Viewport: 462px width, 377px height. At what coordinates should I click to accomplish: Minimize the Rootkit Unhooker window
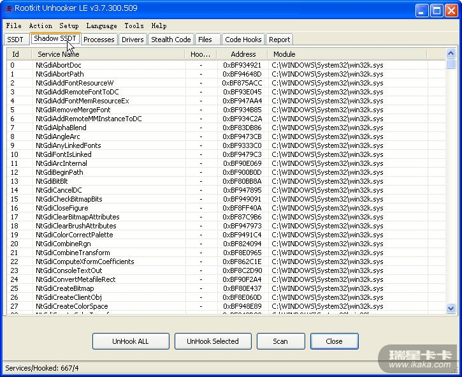tap(422, 11)
